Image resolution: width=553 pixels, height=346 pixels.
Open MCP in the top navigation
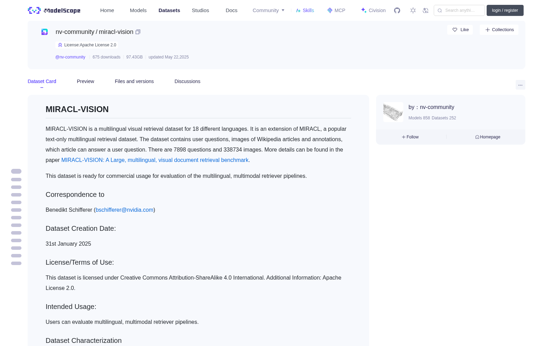(336, 10)
